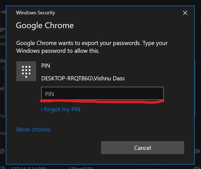The image size is (201, 169).
Task: Open the I forgot my PIN link
Action: (x=61, y=109)
